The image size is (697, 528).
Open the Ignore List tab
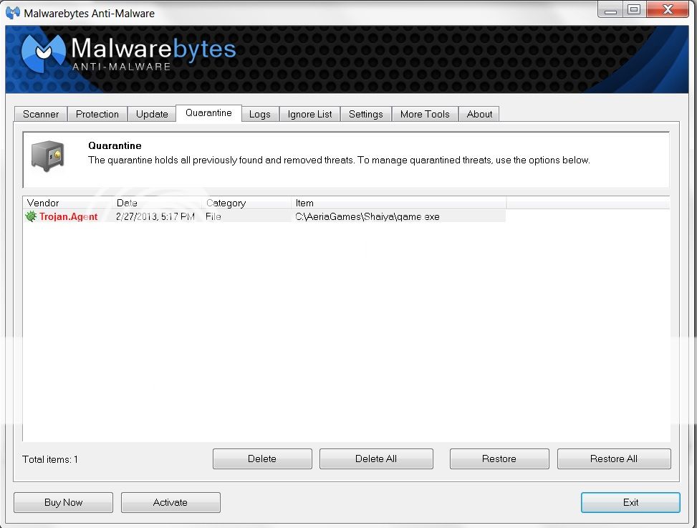coord(310,114)
